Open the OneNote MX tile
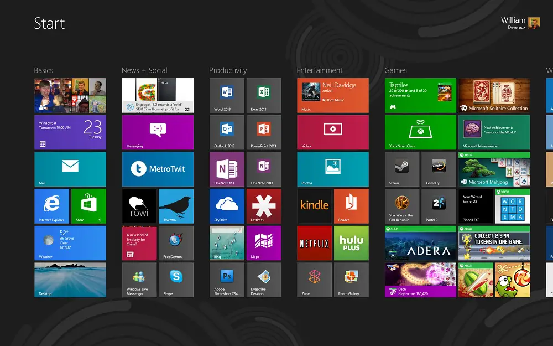Viewport: 553px width, 346px height. tap(227, 169)
